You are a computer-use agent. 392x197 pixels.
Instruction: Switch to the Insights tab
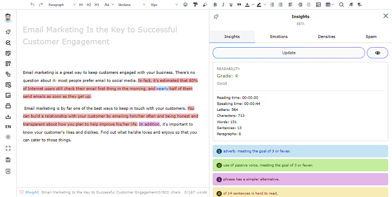click(x=232, y=36)
